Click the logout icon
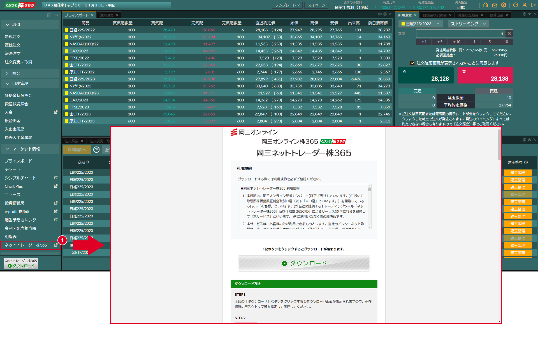Viewport: 538px width, 339px height. click(x=534, y=5)
